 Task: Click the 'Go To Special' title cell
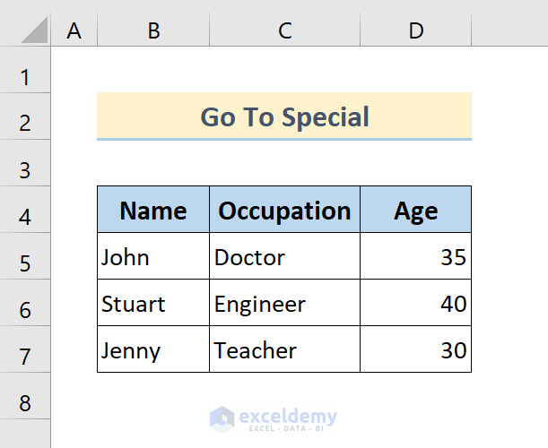284,116
